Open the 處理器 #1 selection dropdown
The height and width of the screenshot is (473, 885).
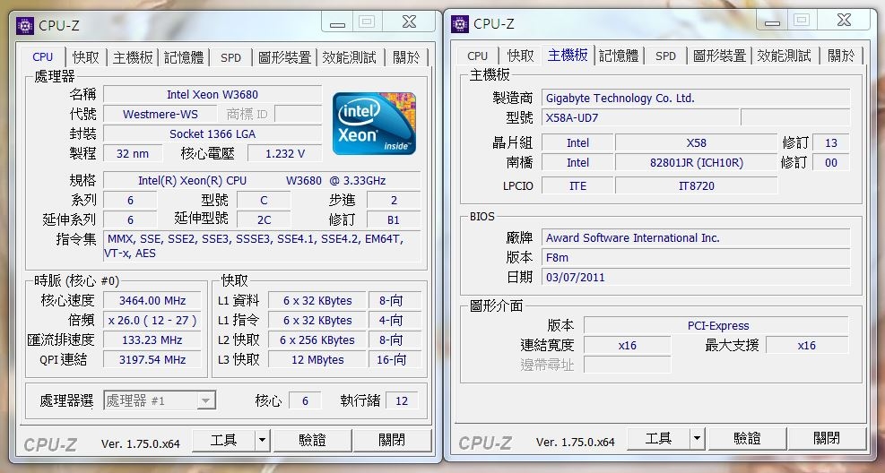point(160,400)
